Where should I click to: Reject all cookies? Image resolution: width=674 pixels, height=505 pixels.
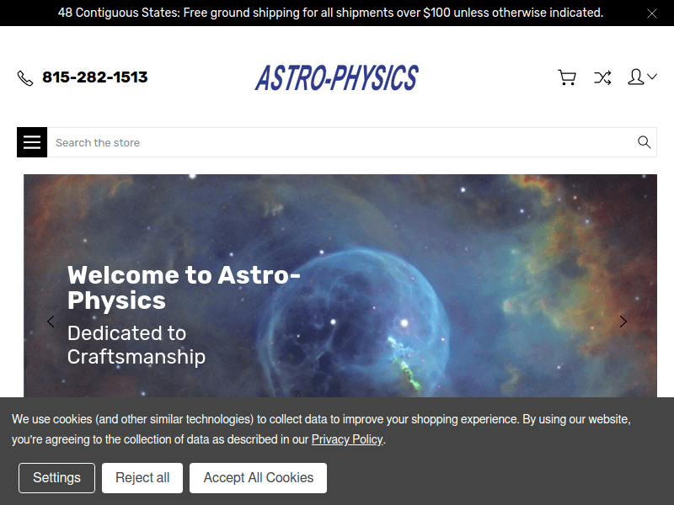pos(142,477)
